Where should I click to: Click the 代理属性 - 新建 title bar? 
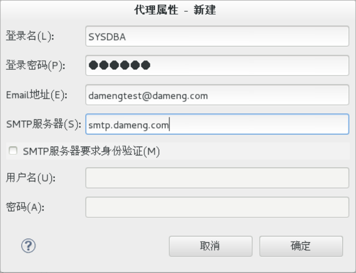coord(175,10)
